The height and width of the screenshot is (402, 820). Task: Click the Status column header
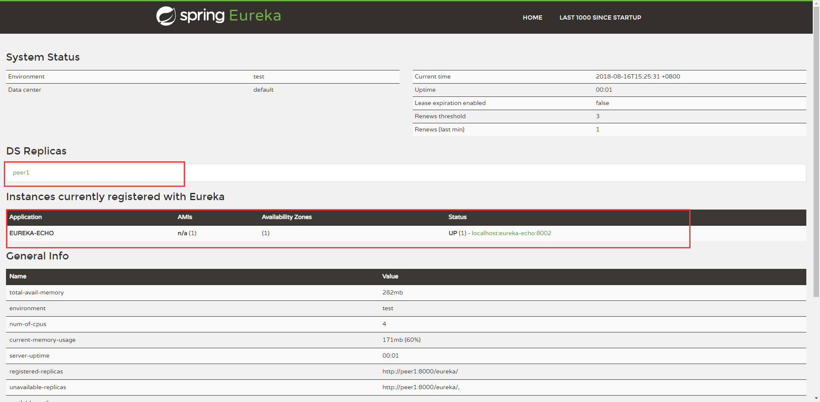point(458,217)
